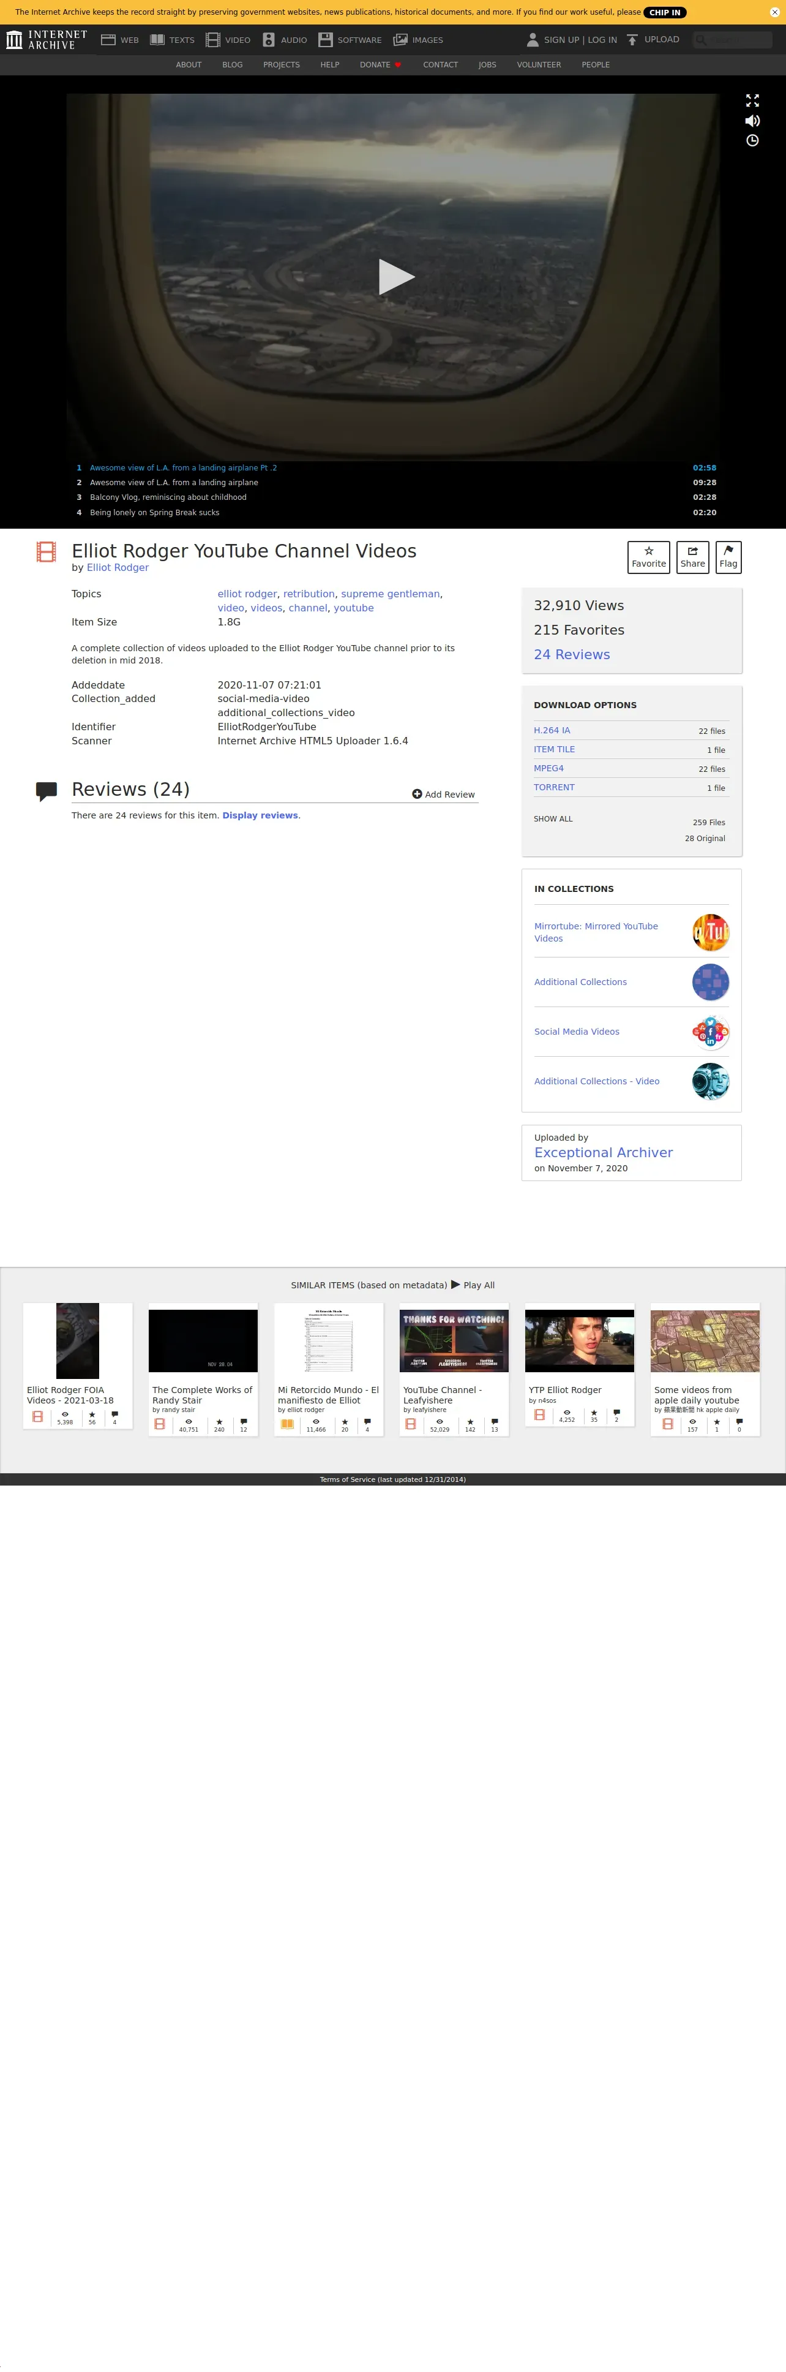The height and width of the screenshot is (2372, 786).
Task: Click the movie film icon beside the title
Action: (46, 551)
